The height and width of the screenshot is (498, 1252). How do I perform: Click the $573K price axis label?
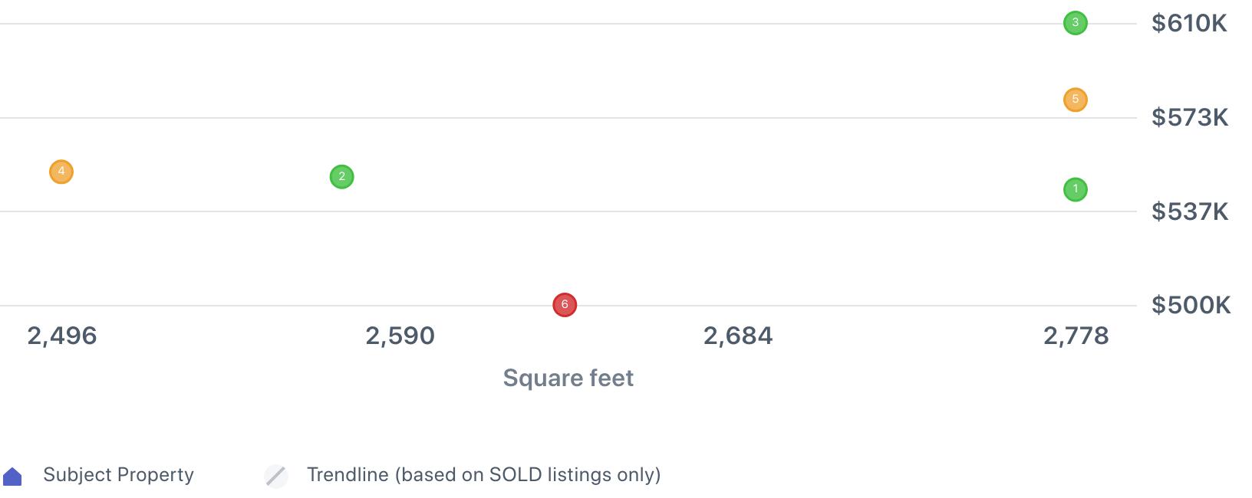click(1189, 118)
